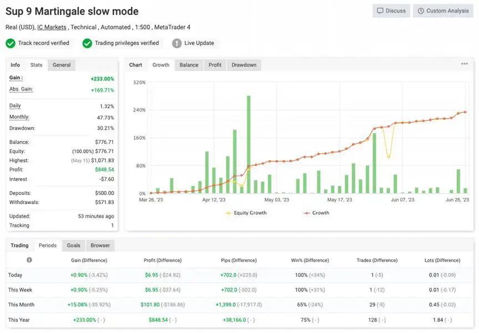Open the Goals tab
The height and width of the screenshot is (333, 479).
click(x=74, y=245)
